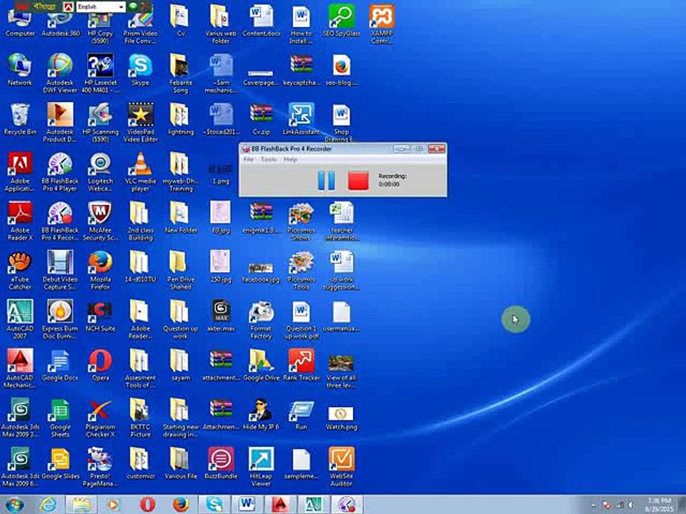This screenshot has width=686, height=514.
Task: Stop the recording with red square button
Action: coord(358,181)
